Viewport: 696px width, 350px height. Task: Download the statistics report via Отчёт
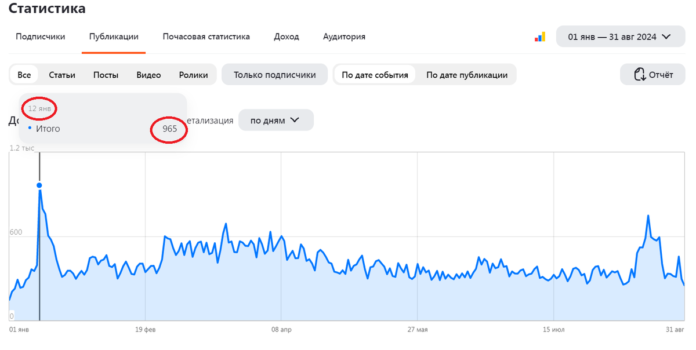[652, 74]
